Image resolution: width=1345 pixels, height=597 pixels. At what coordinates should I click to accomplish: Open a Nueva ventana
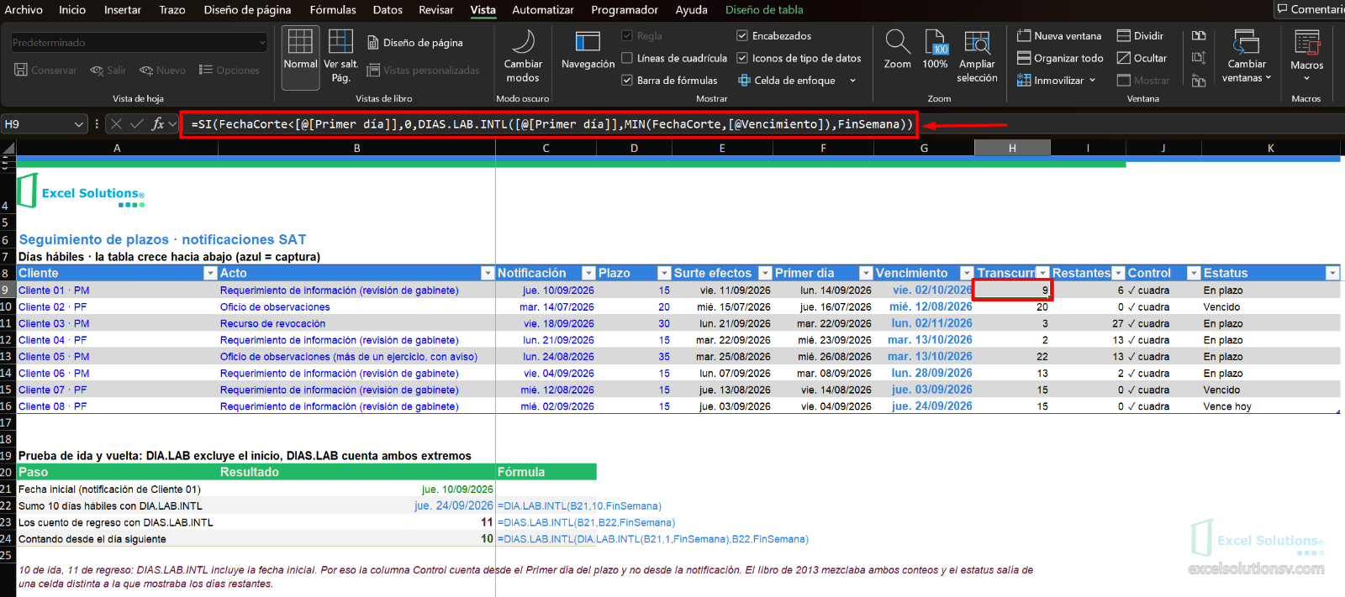pos(1059,36)
